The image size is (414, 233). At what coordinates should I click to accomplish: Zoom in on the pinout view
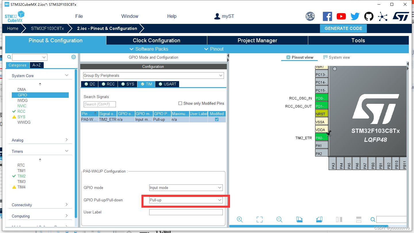point(240,219)
